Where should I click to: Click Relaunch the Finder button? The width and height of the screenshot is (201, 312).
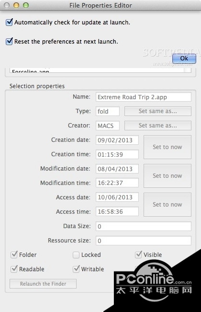[43, 284]
